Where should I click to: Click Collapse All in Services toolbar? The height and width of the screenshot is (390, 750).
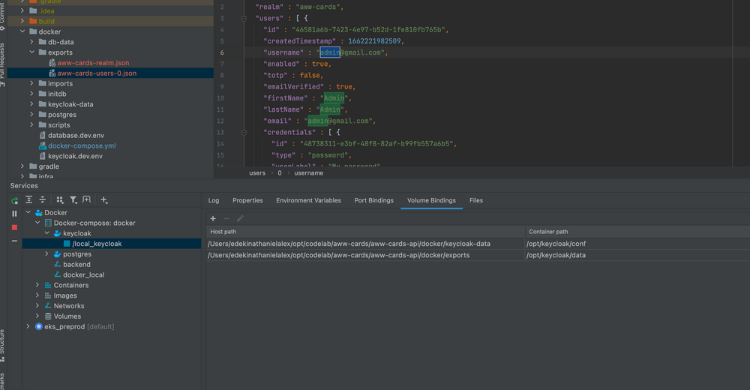point(43,200)
